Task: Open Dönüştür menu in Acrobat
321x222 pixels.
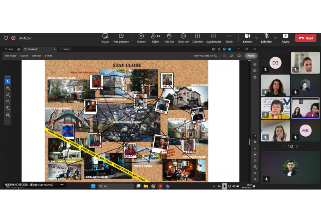Action: coord(37,56)
